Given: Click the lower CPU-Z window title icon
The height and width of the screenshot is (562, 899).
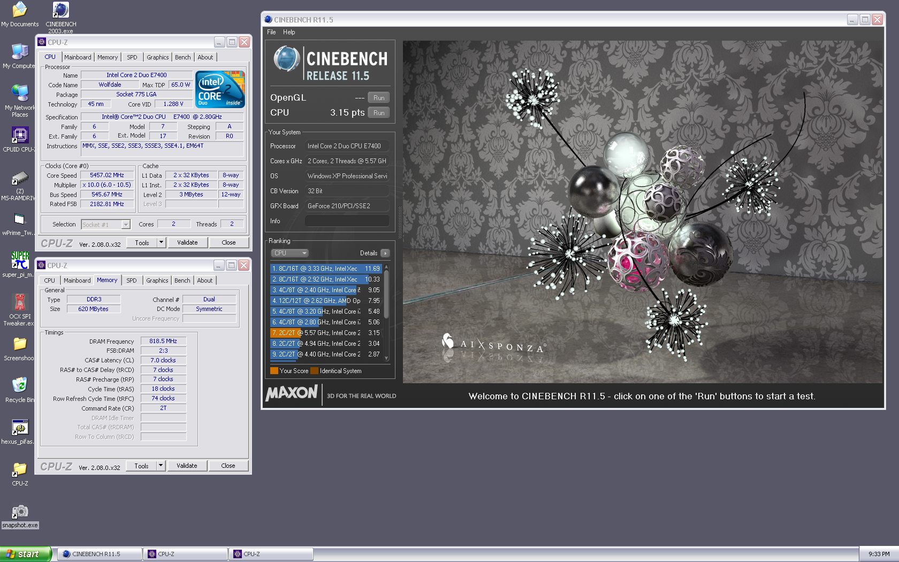Looking at the screenshot, I should click(x=41, y=265).
